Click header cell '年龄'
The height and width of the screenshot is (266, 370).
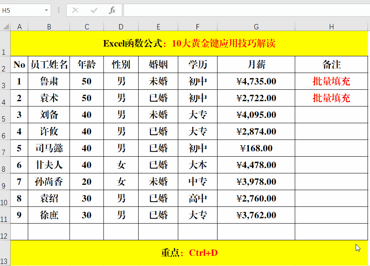pyautogui.click(x=87, y=64)
